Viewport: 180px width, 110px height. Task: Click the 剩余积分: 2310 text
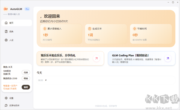(10, 78)
